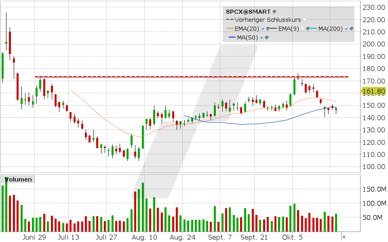Viewport: 388px width, 242px height.
Task: Click the MA(200) legend label
Action: pyautogui.click(x=330, y=29)
